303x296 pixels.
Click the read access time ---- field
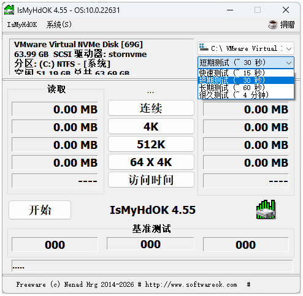(x=55, y=181)
